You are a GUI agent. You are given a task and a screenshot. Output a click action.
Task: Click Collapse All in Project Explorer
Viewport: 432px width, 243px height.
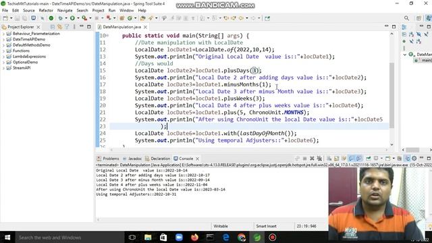(x=53, y=27)
